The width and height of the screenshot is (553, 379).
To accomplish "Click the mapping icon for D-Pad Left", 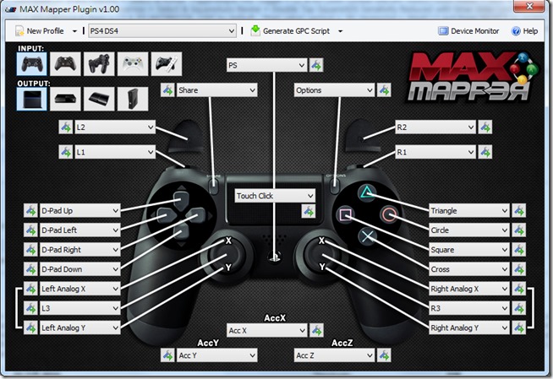I will (x=30, y=230).
